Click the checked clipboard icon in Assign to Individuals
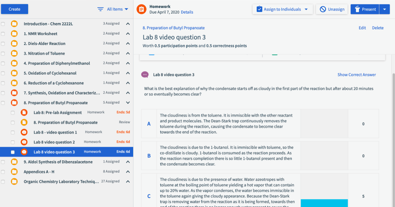 [x=259, y=9]
